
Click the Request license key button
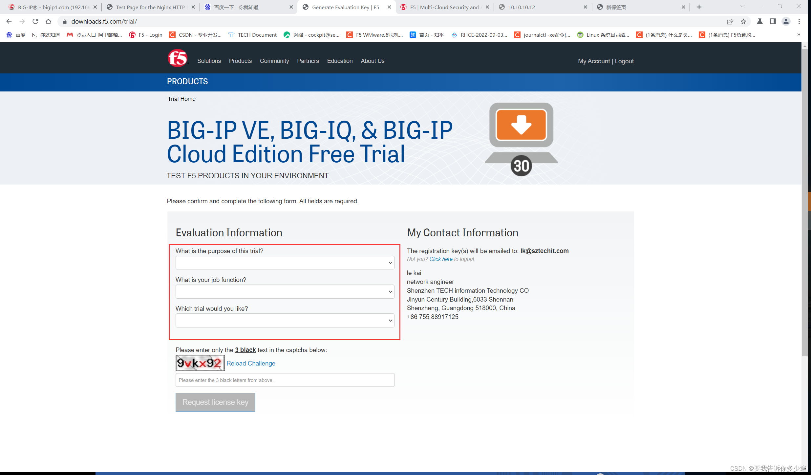[215, 402]
